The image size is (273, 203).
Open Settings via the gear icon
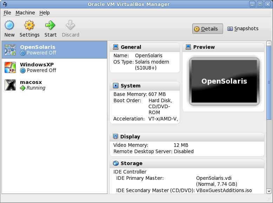click(29, 25)
